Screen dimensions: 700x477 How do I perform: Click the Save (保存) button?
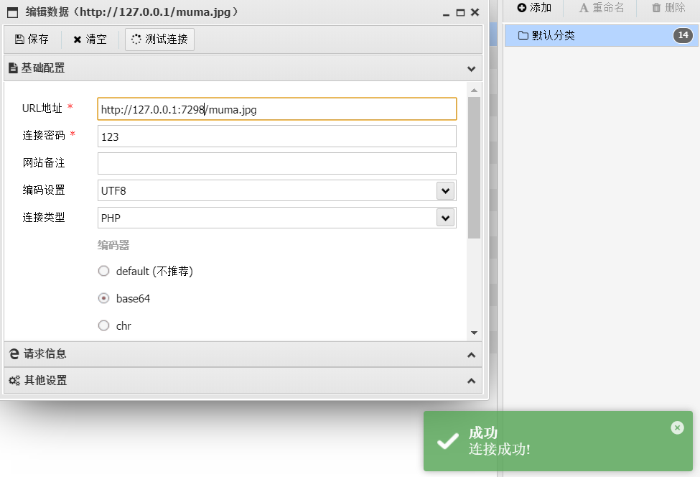pyautogui.click(x=32, y=40)
